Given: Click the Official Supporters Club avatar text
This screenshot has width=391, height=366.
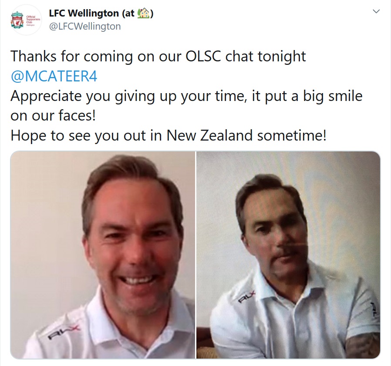Looking at the screenshot, I should [33, 21].
